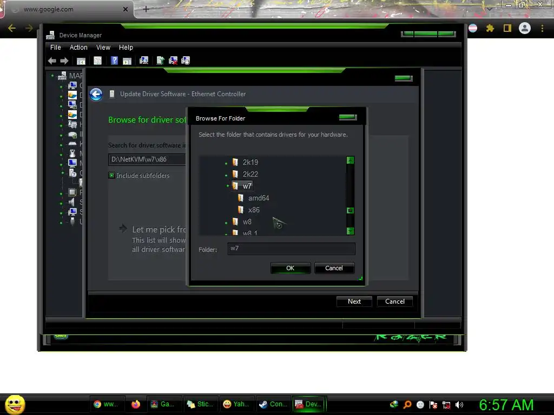Click the folder tree scrollbar thumb

pyautogui.click(x=350, y=210)
